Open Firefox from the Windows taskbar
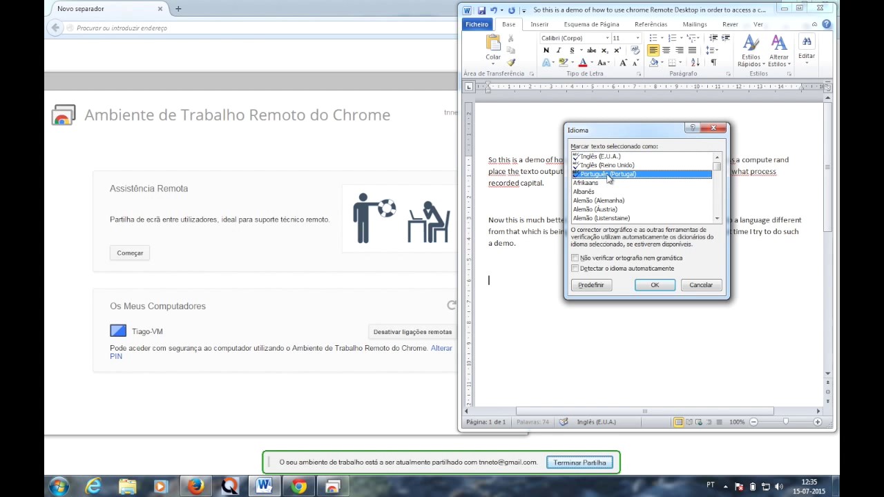 (x=195, y=487)
